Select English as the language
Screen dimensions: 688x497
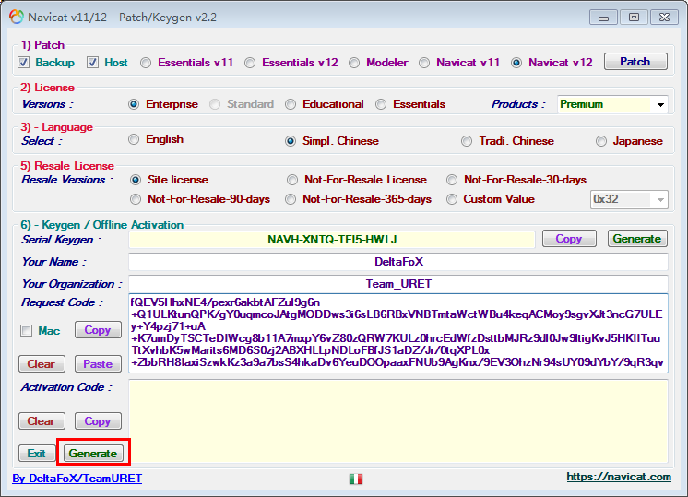pyautogui.click(x=134, y=139)
